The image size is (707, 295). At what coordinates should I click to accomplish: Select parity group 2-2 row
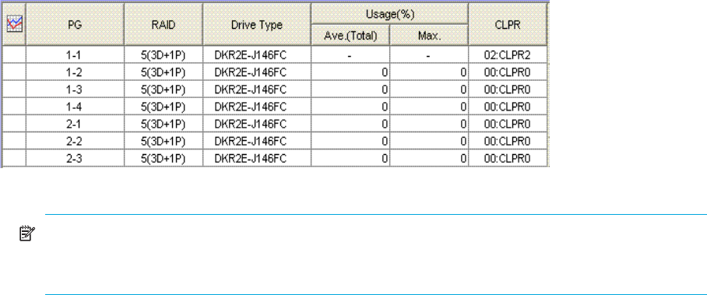275,141
